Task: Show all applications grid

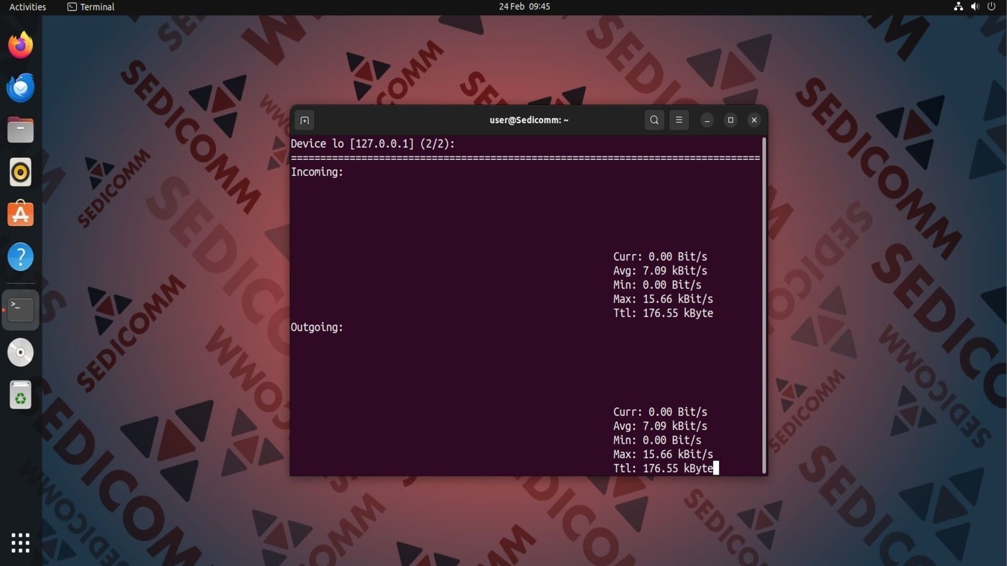Action: (x=20, y=542)
